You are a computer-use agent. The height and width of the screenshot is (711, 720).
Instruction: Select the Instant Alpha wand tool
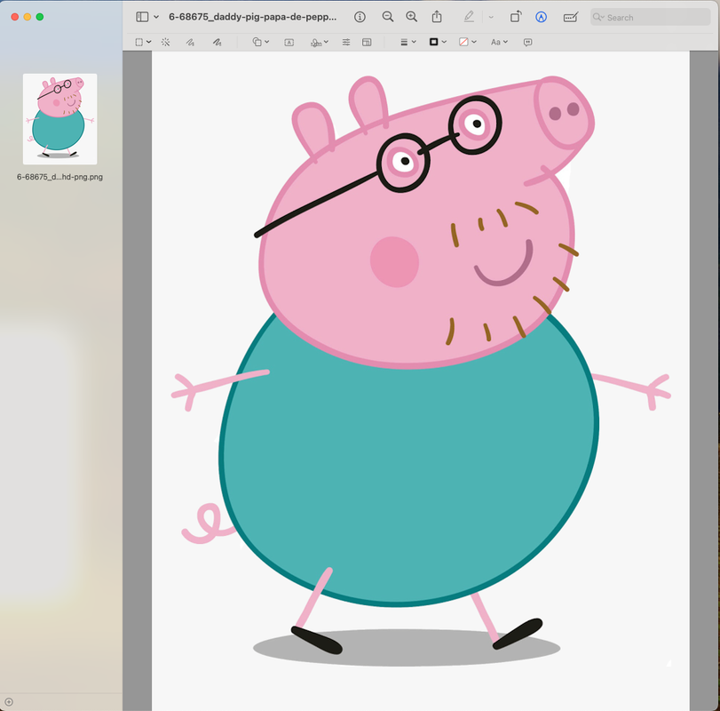pyautogui.click(x=166, y=43)
